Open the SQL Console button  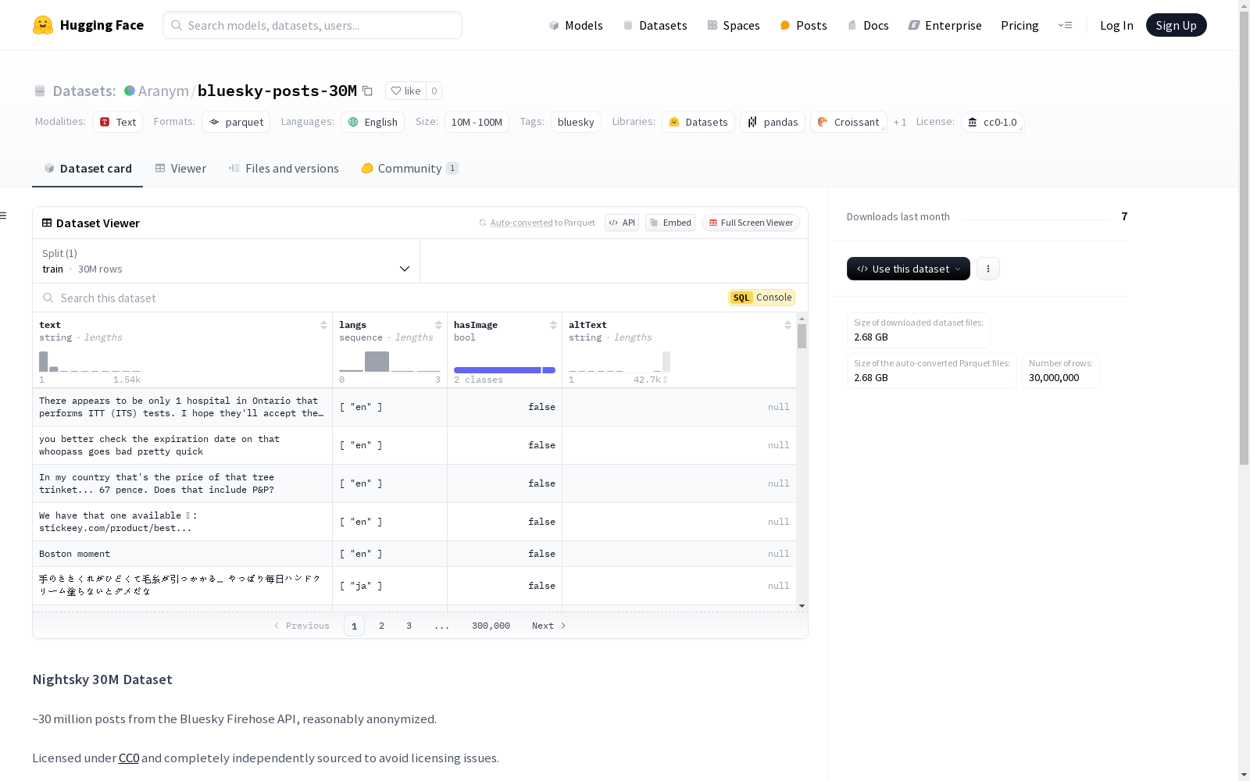click(x=762, y=298)
